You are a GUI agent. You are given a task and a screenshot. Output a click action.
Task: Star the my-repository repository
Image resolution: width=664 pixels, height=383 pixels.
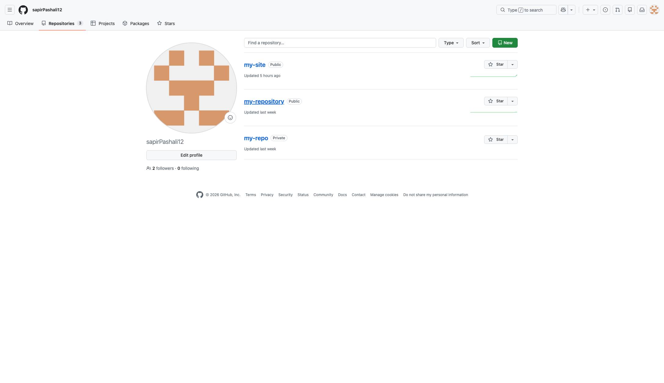[496, 101]
